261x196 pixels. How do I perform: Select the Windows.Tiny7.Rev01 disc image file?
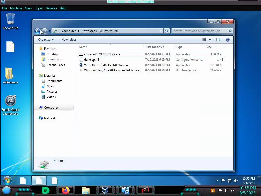coord(151,70)
